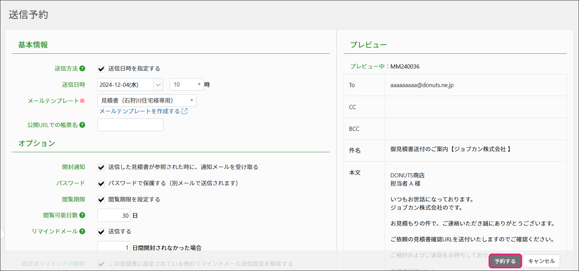
Task: Click help icon next to 送信方法
Action: [82, 68]
